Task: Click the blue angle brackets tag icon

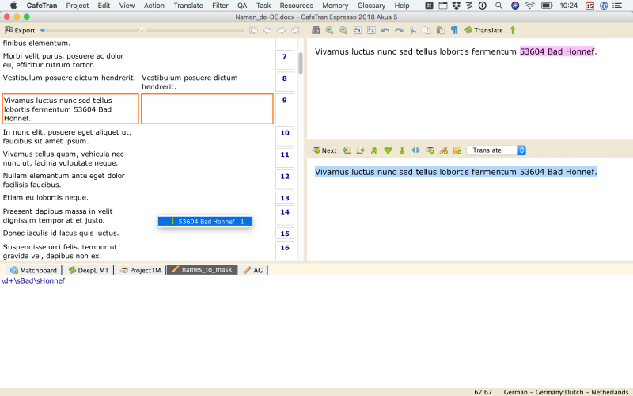Action: [x=416, y=150]
